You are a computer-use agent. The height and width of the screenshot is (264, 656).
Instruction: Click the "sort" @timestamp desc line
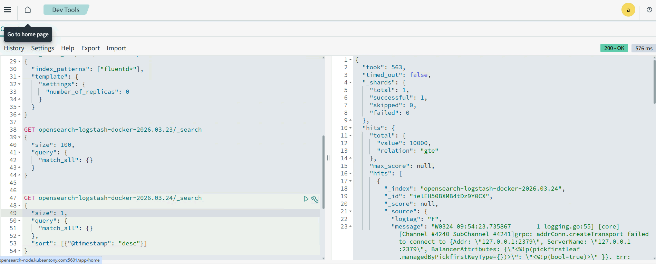(x=89, y=243)
